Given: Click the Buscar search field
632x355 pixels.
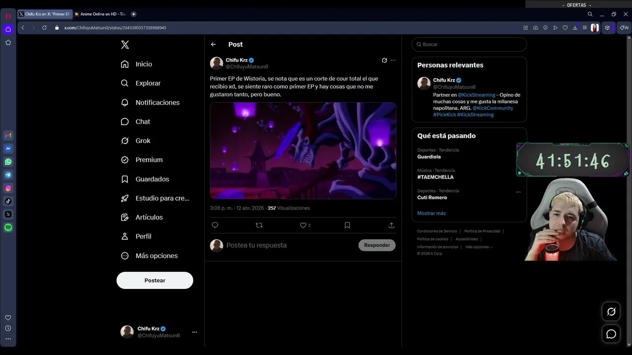Looking at the screenshot, I should [x=469, y=44].
